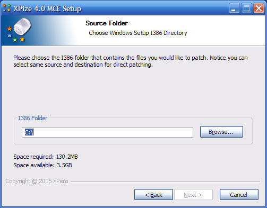Maximize the XPize Setup window
This screenshot has width=267, height=208.
(246, 8)
